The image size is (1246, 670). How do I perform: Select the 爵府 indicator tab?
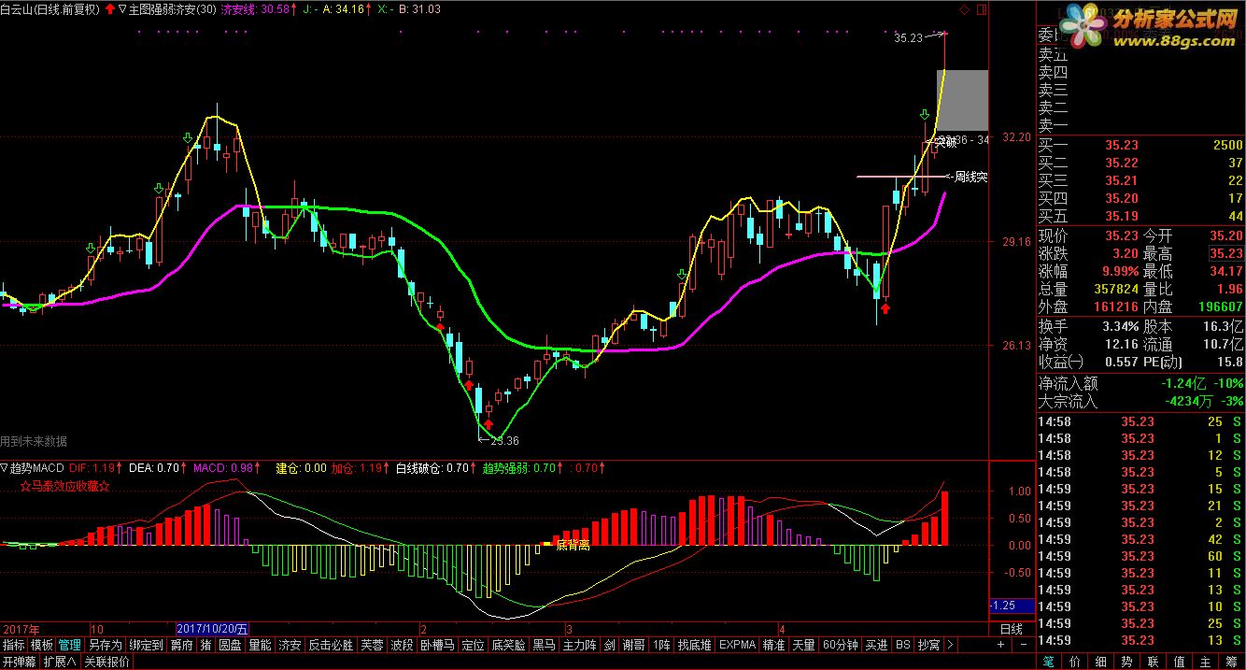pyautogui.click(x=182, y=645)
